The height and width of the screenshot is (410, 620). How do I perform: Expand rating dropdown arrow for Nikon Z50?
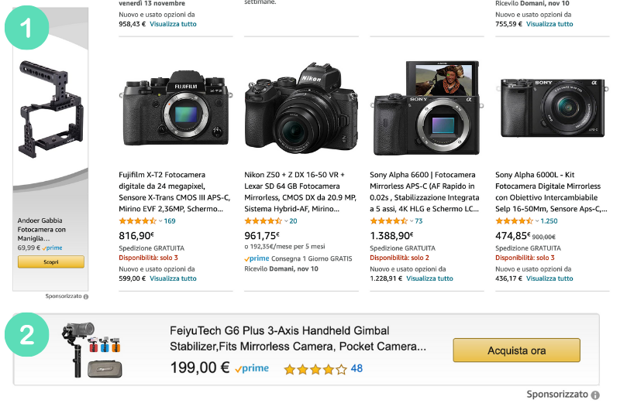(286, 221)
